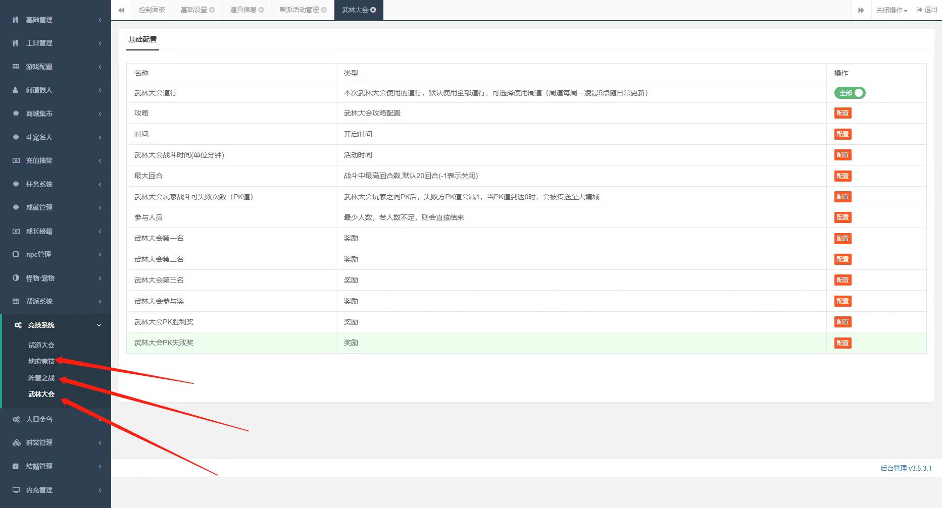Click the 开启时间 type cell
942x508 pixels.
[581, 134]
